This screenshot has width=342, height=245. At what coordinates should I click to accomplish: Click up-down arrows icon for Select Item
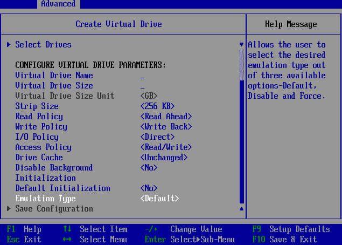coord(67,229)
